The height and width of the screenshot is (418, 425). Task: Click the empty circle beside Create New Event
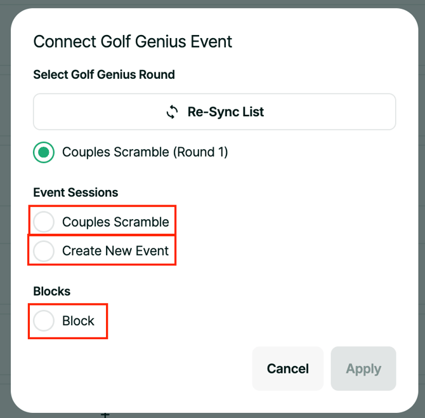pos(44,251)
